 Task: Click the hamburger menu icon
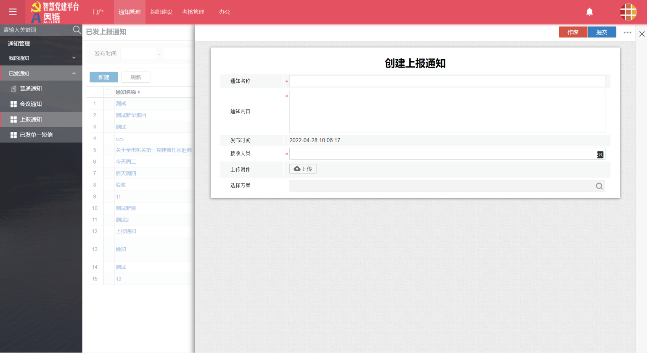click(13, 12)
